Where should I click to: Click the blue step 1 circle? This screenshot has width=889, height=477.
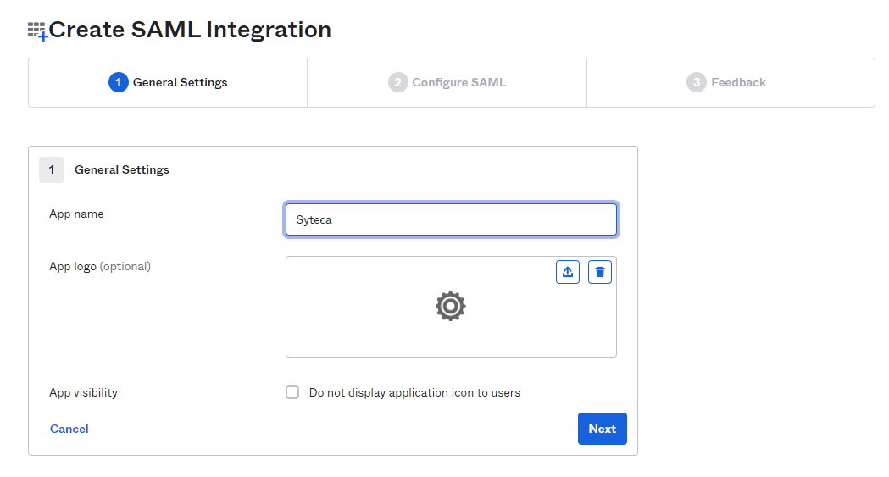[x=119, y=82]
